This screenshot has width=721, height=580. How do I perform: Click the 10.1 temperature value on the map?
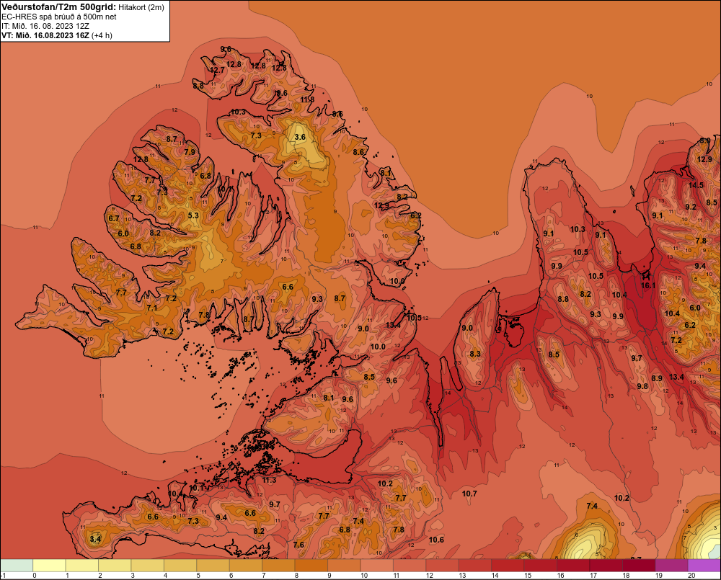[x=196, y=488]
